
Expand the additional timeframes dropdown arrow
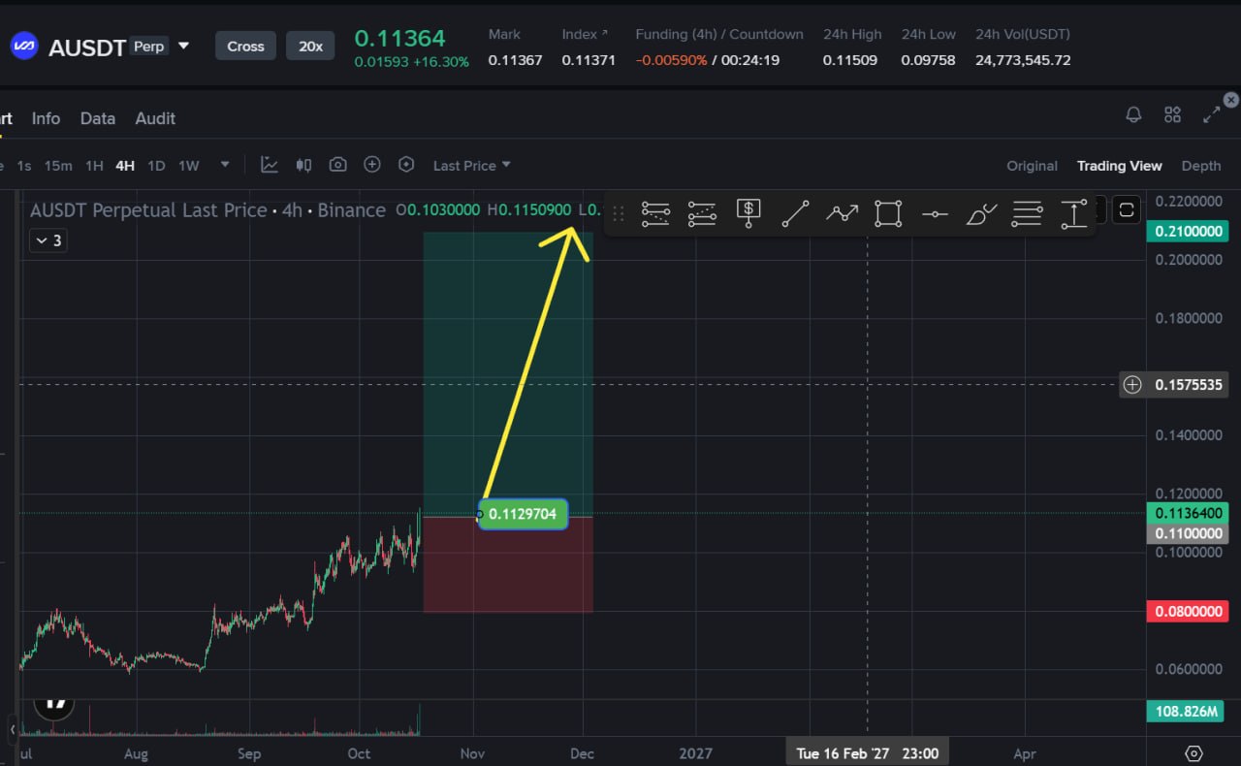click(225, 165)
